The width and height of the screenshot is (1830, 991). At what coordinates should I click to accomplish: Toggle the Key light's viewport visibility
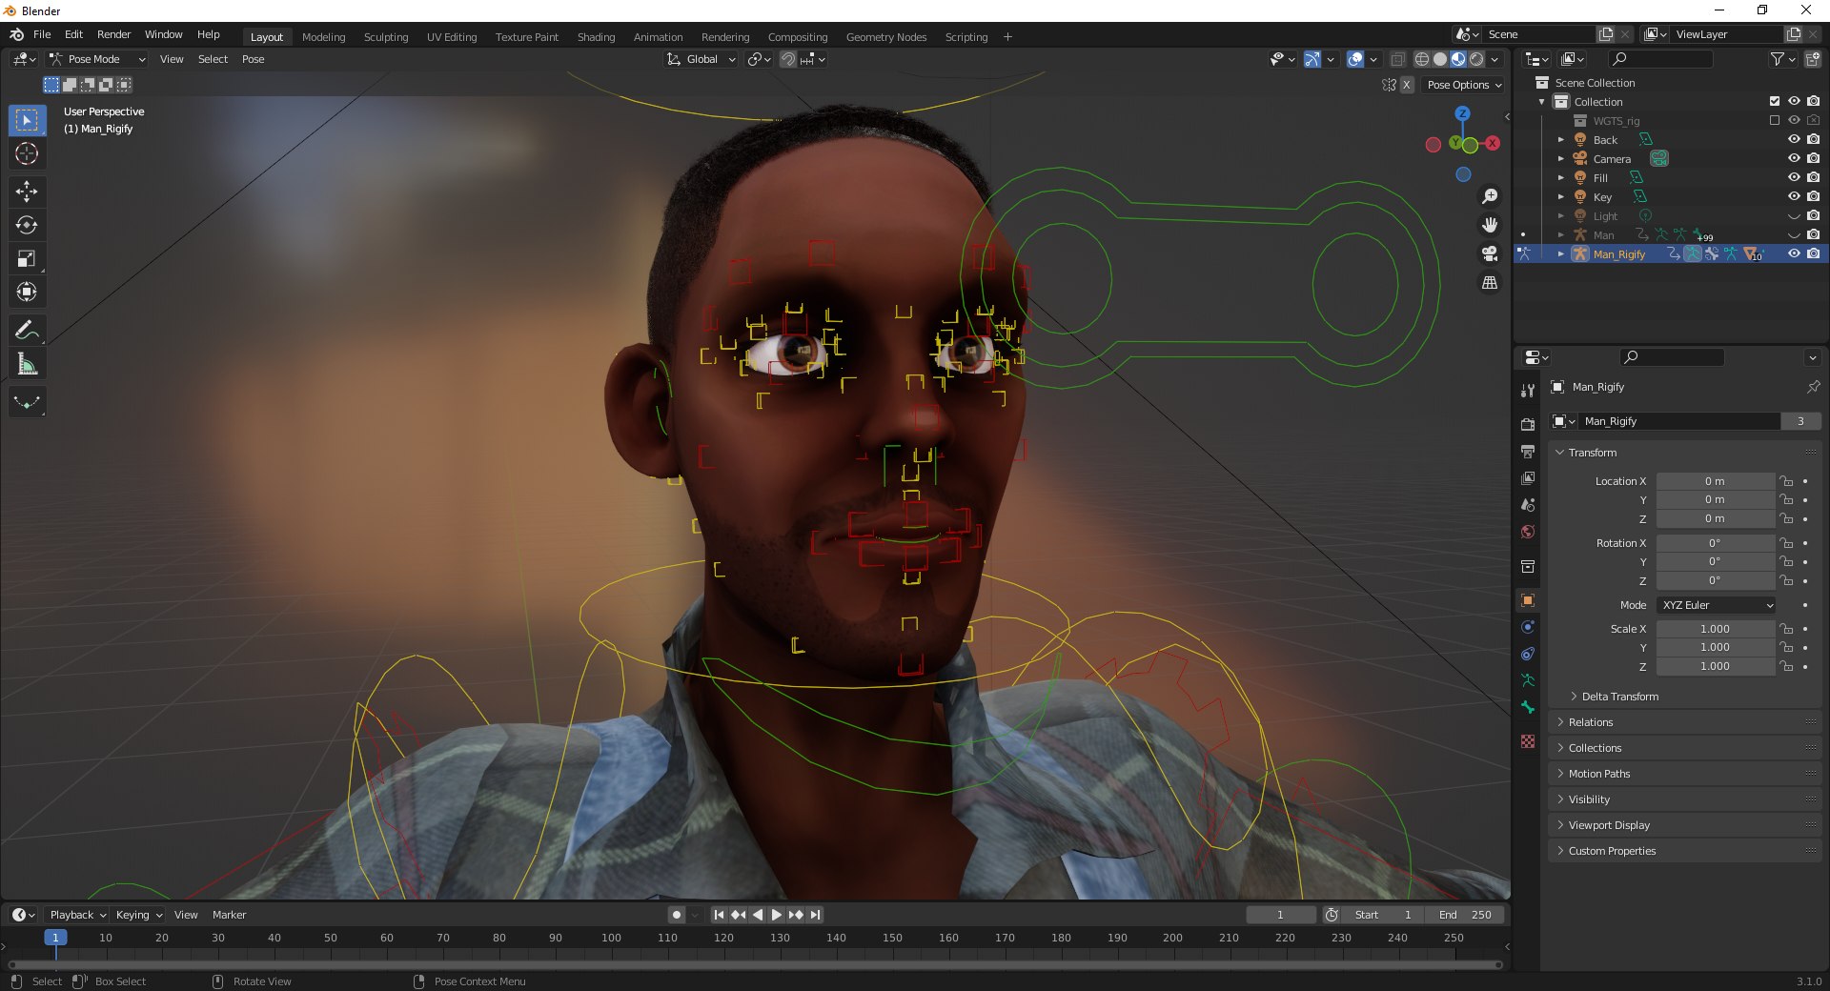(1794, 196)
